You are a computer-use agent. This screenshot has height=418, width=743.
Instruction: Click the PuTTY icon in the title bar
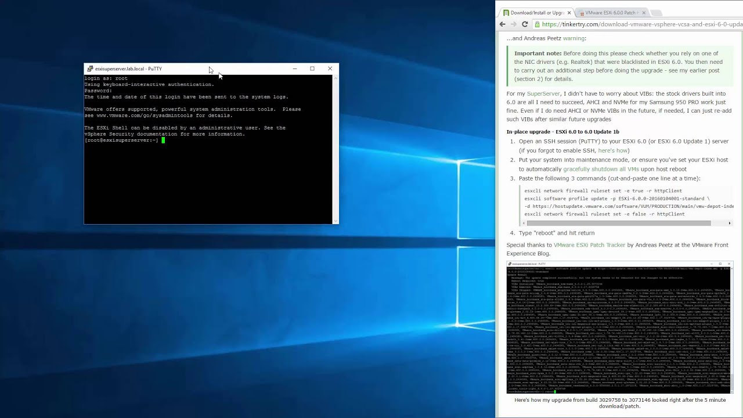pos(90,69)
